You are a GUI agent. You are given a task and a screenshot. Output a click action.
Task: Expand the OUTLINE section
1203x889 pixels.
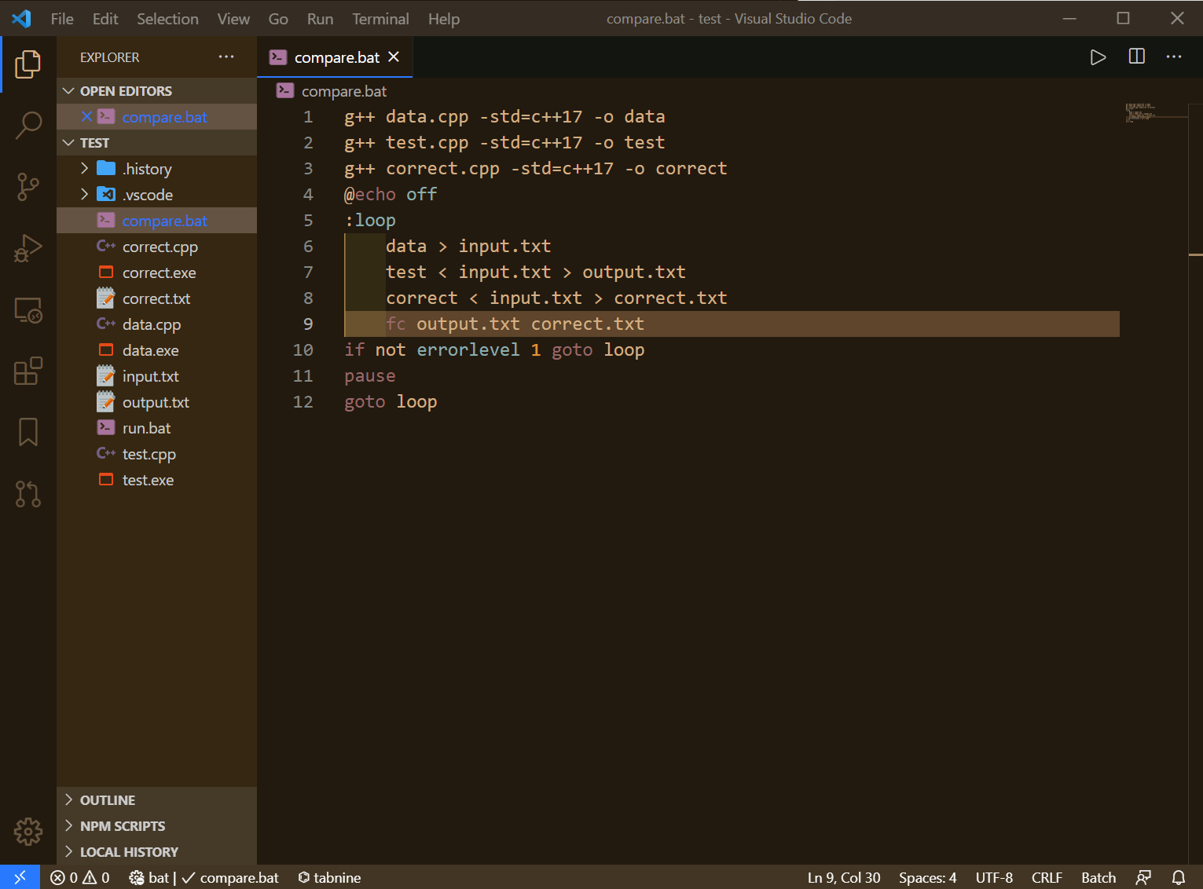(156, 799)
